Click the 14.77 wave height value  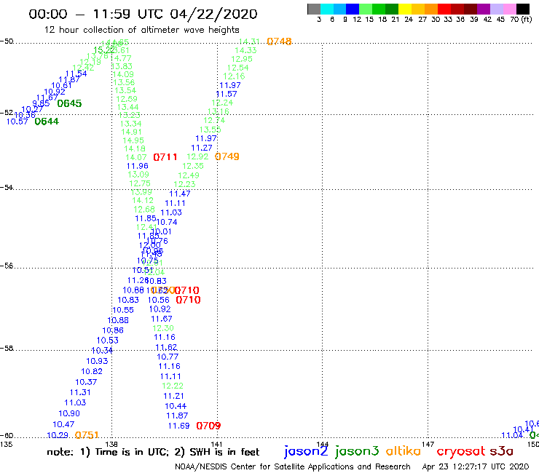pyautogui.click(x=122, y=58)
